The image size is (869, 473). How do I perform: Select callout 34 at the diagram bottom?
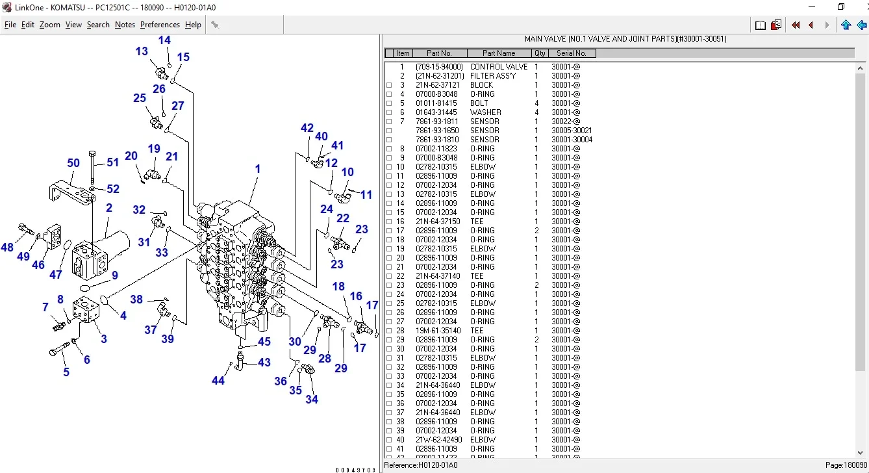click(312, 400)
